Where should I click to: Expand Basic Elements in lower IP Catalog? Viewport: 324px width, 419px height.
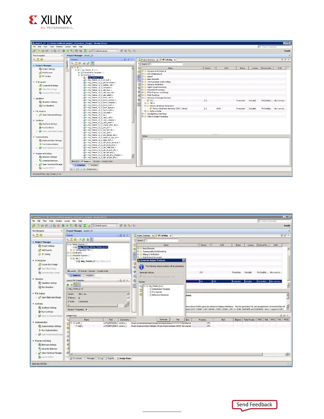coord(138,248)
